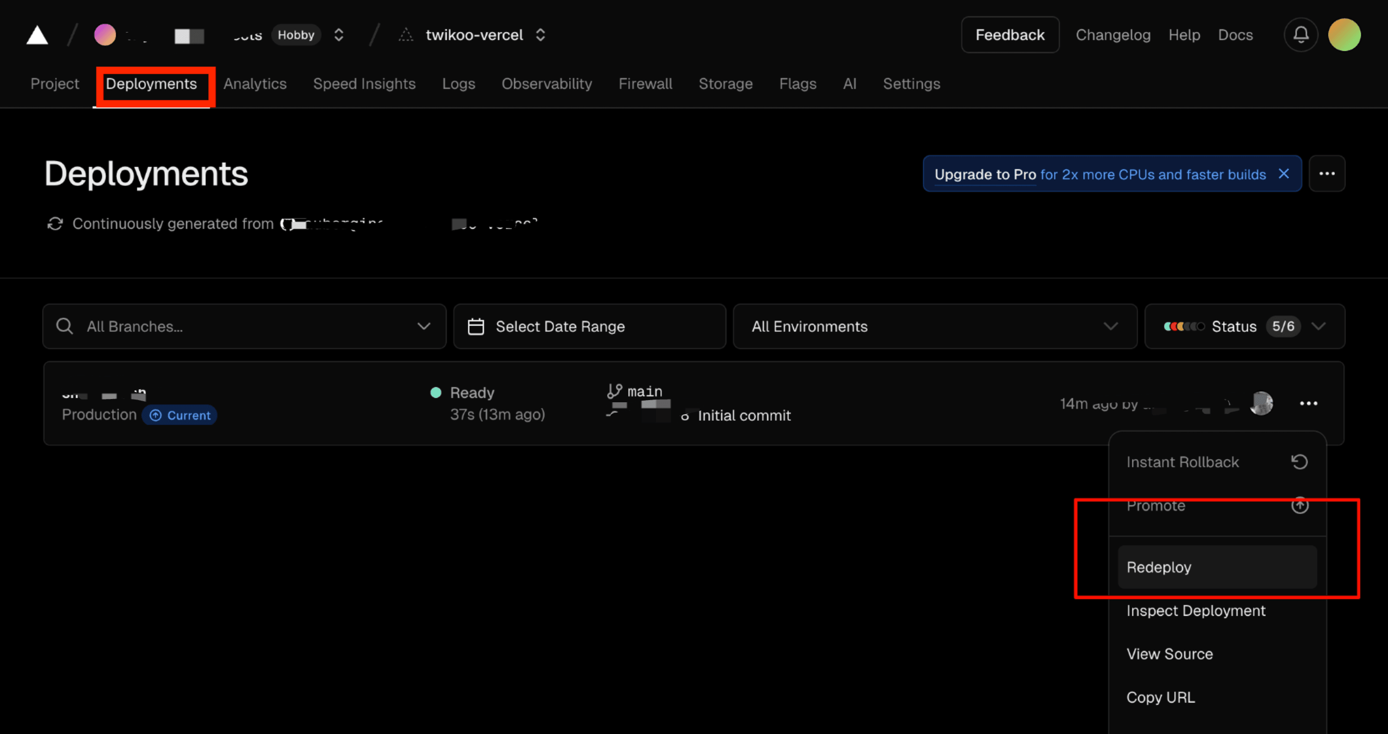The image size is (1388, 734).
Task: Click the status color dots indicator
Action: (1184, 326)
